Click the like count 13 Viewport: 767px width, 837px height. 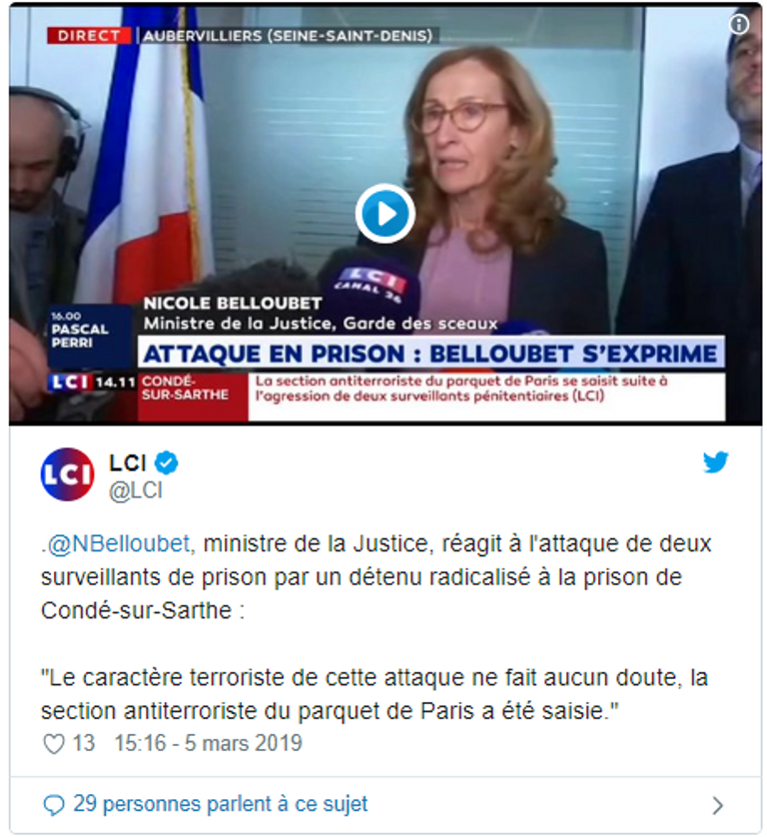pyautogui.click(x=83, y=743)
